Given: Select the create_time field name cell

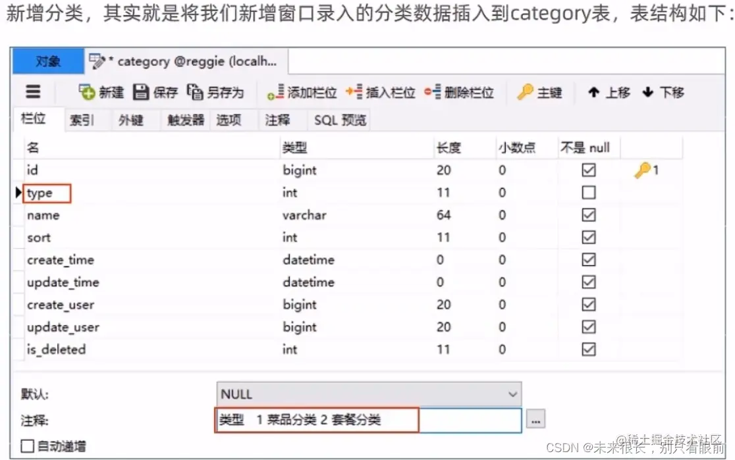Looking at the screenshot, I should (x=152, y=260).
